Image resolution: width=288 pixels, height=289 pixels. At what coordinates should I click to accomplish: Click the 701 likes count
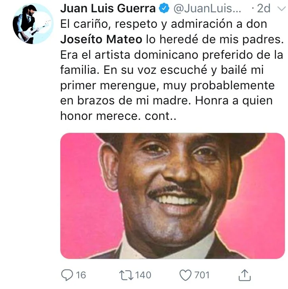pyautogui.click(x=202, y=275)
